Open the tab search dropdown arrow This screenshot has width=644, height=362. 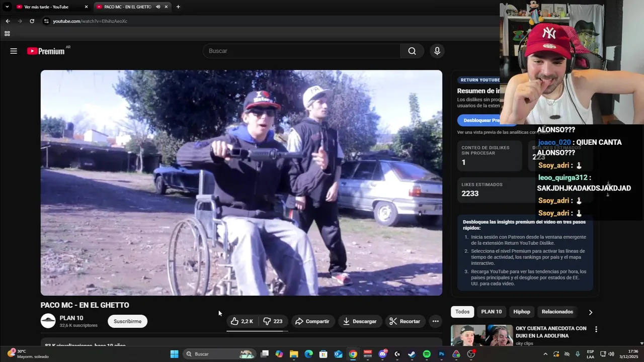click(7, 7)
